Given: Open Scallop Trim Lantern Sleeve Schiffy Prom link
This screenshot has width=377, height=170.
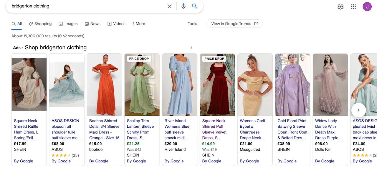Looking at the screenshot, I should 140,129.
